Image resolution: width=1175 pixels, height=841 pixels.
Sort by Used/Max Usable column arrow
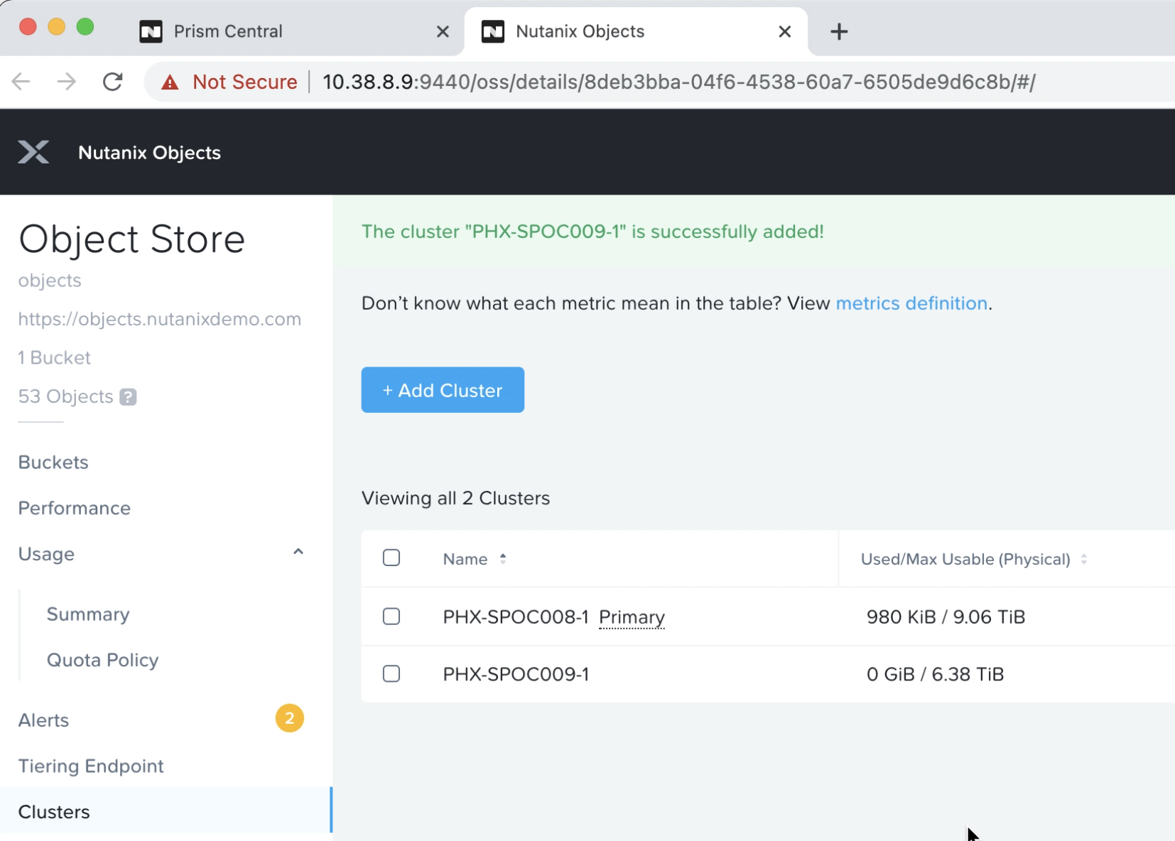coord(1084,560)
